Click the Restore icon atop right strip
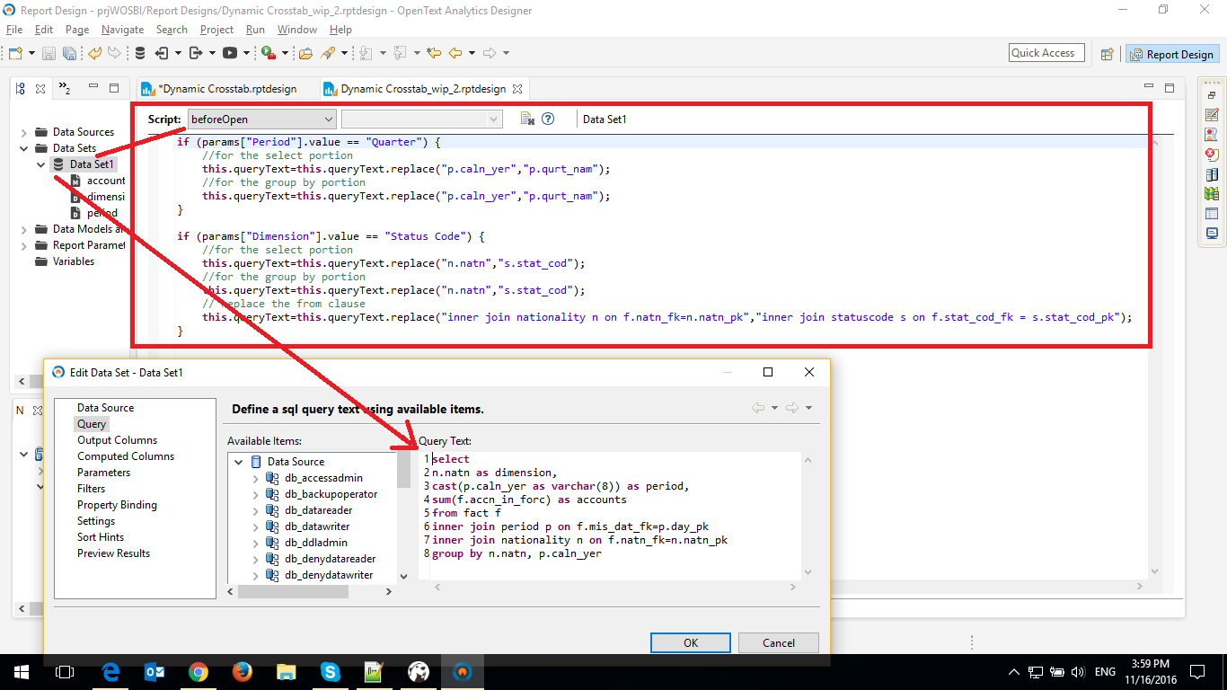 tap(1212, 95)
